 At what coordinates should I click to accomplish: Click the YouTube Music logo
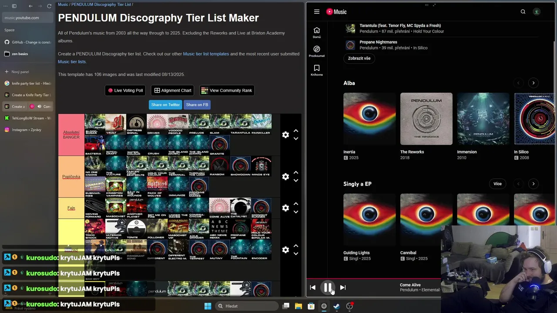click(x=336, y=12)
